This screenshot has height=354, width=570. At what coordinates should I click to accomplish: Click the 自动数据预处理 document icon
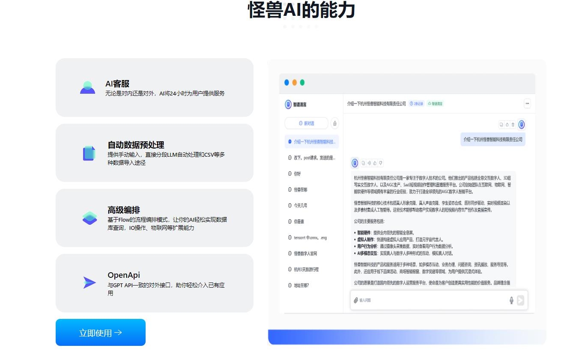(x=89, y=153)
